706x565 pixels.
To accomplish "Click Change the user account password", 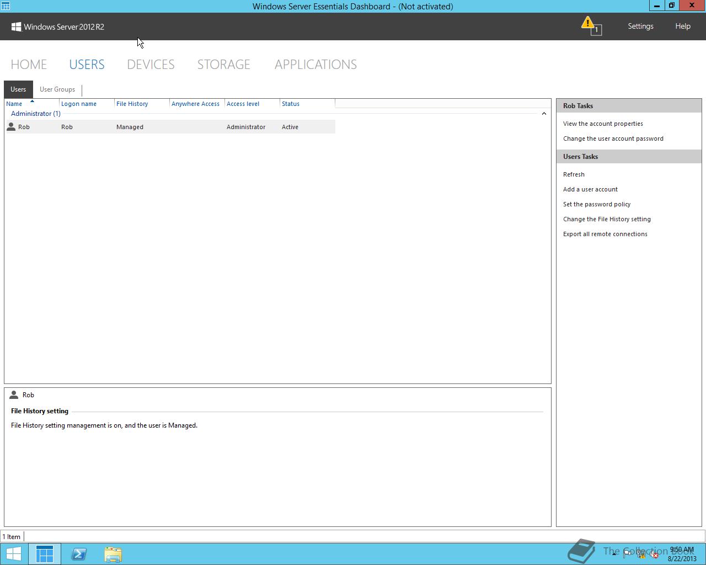I will click(613, 138).
